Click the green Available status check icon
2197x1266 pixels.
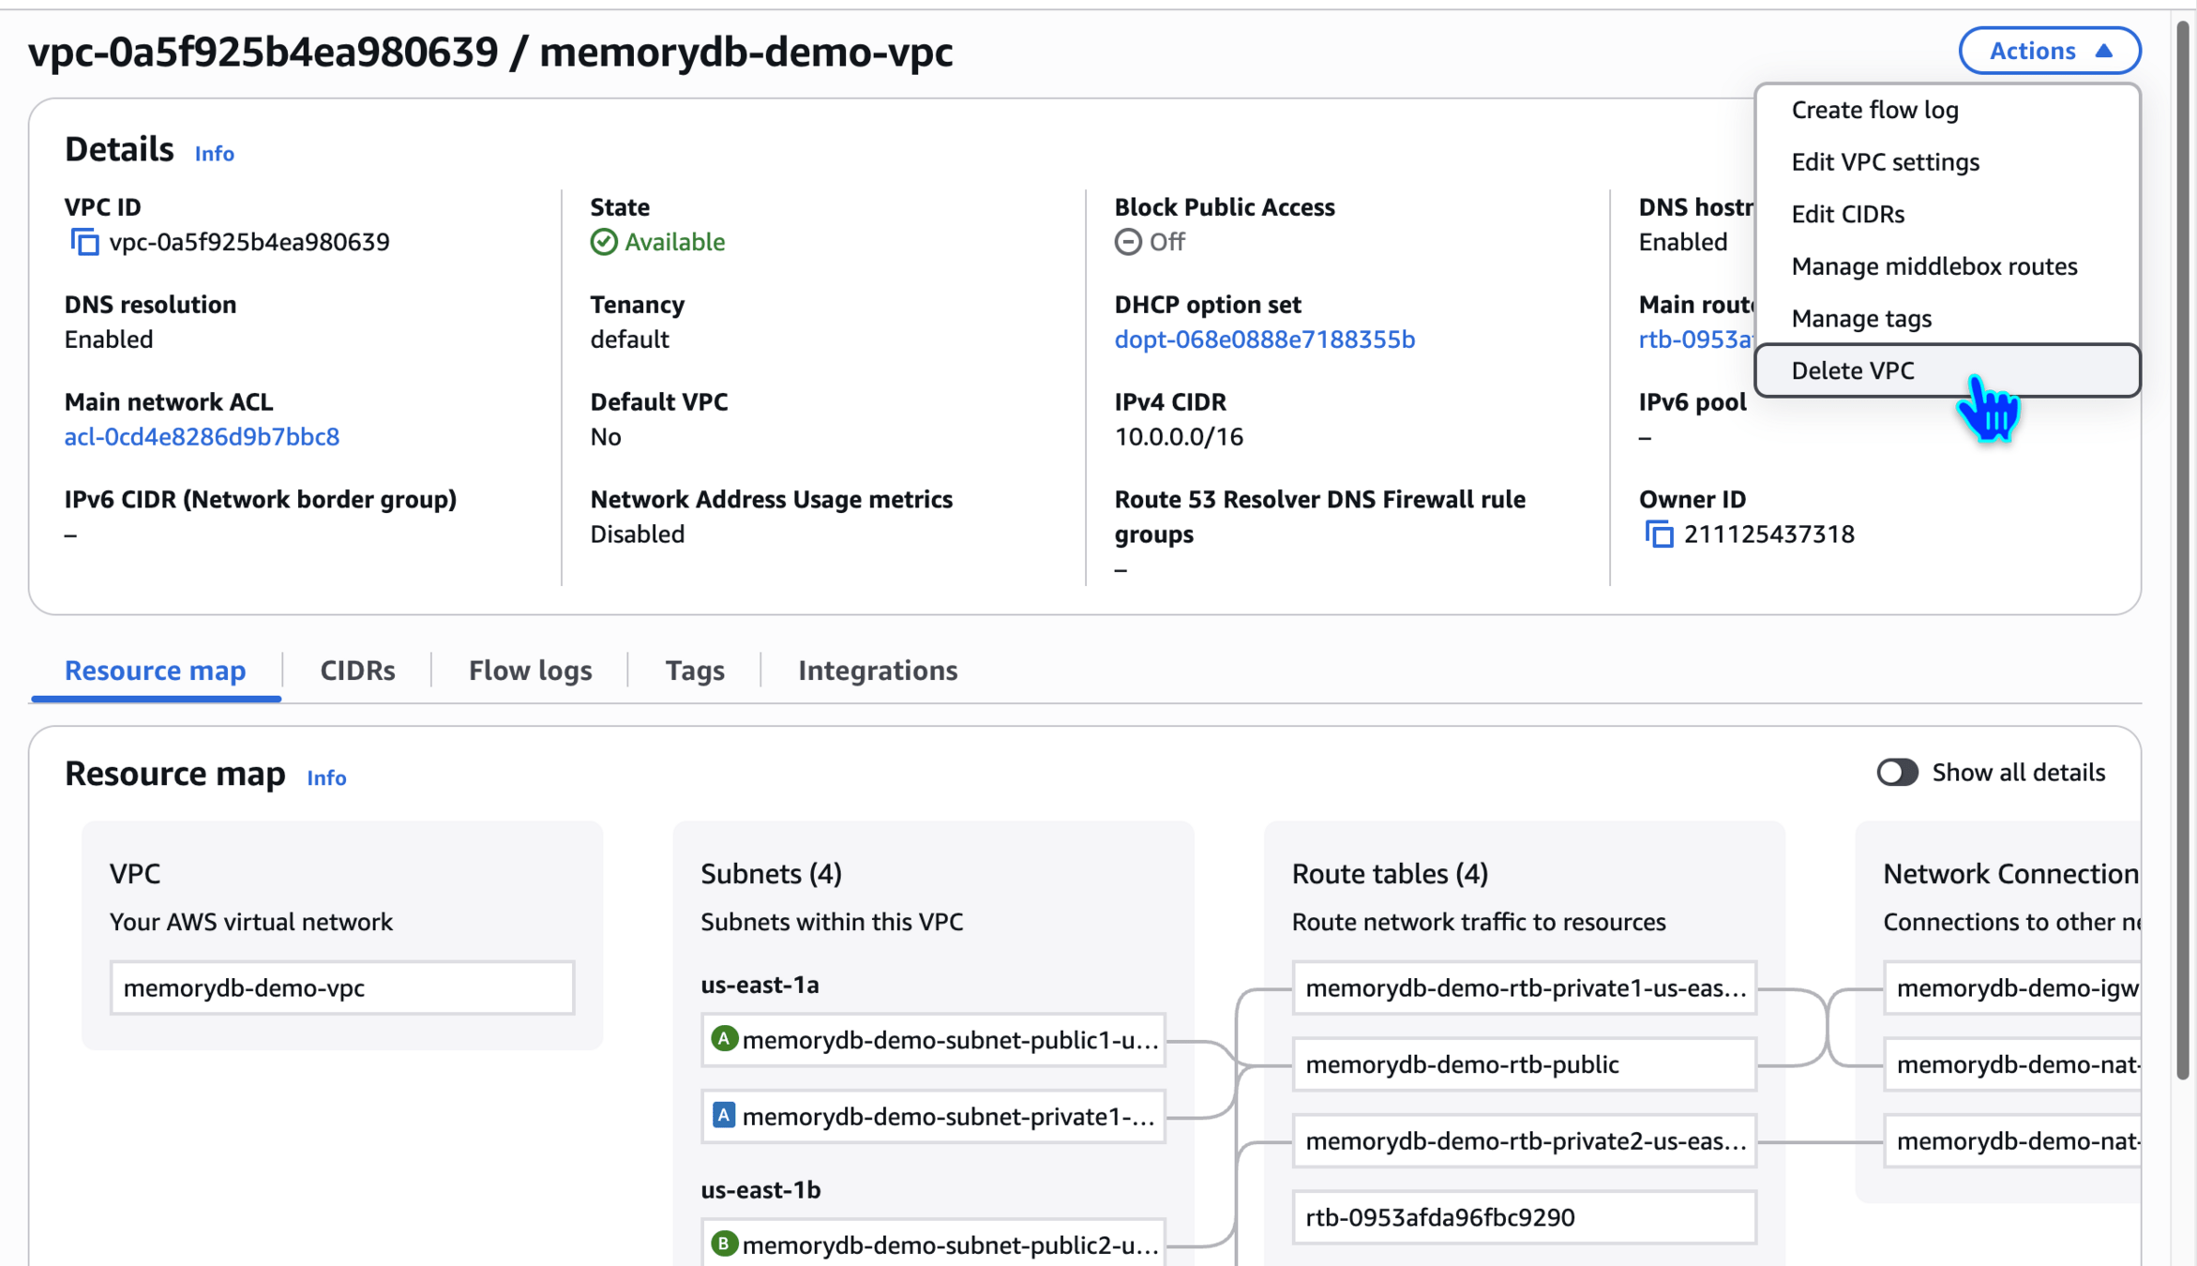604,242
